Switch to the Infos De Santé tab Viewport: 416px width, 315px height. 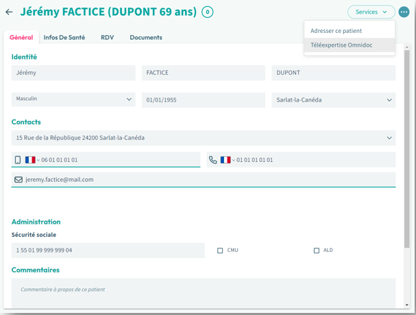[64, 38]
